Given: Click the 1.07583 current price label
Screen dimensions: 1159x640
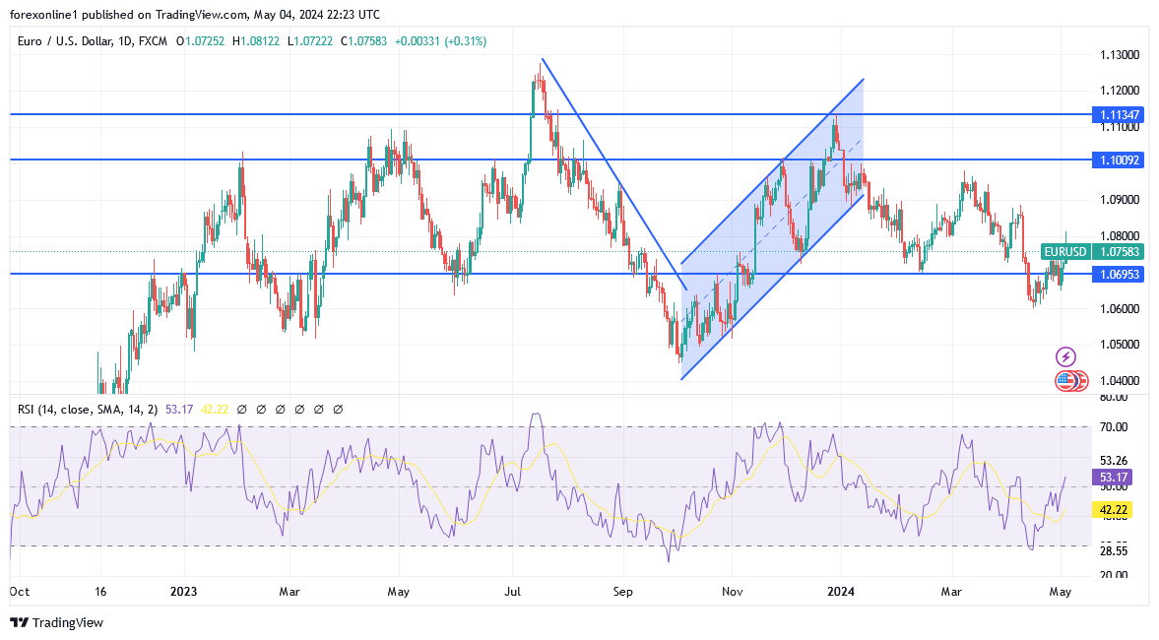Looking at the screenshot, I should (1119, 252).
